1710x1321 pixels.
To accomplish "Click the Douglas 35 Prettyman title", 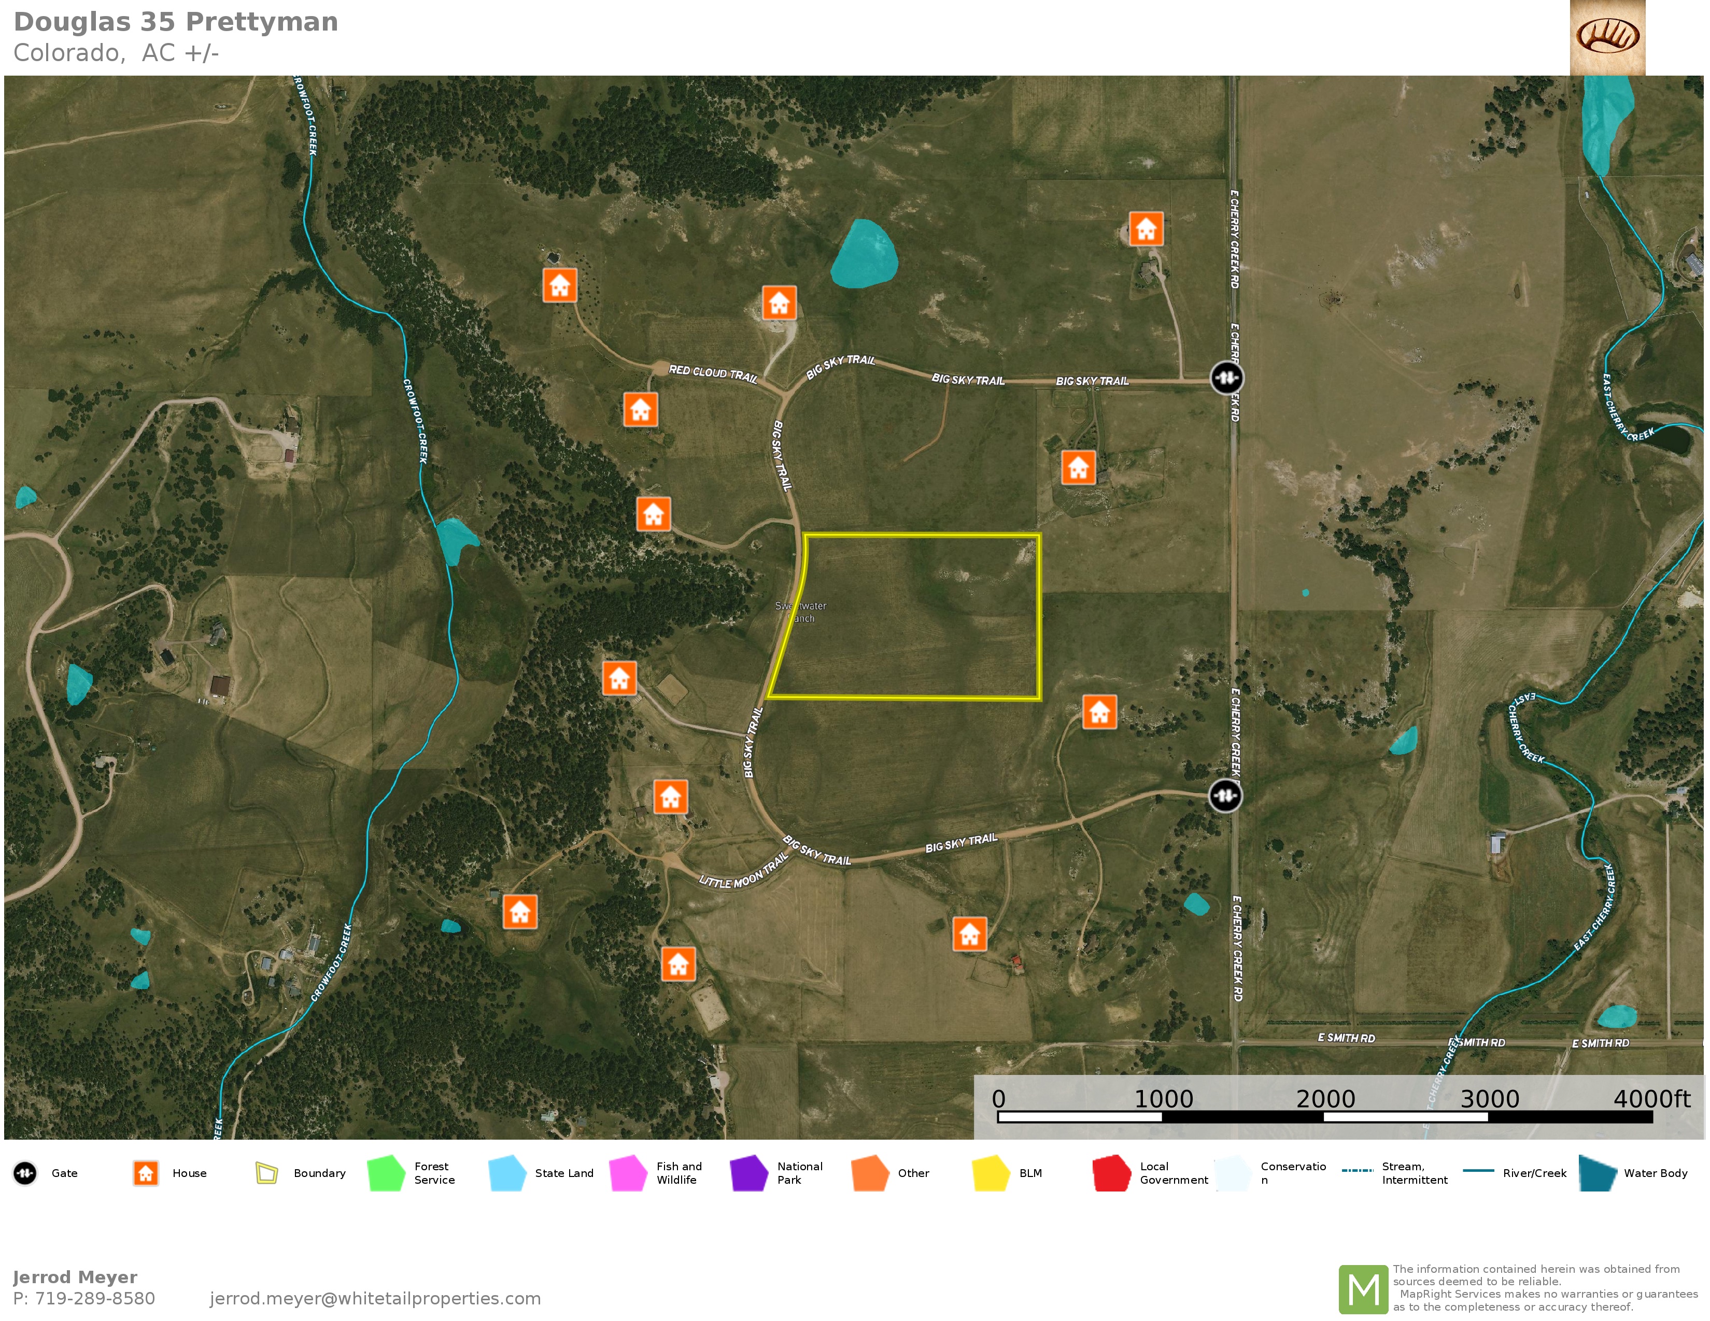I will [x=176, y=22].
